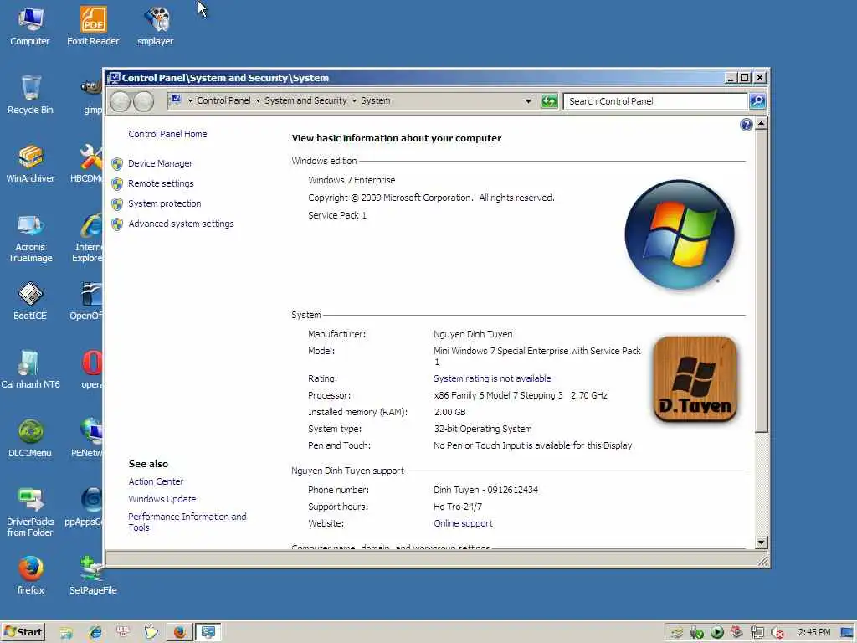Select the Internet Explorer desktop icon
The image size is (857, 643).
(87, 238)
